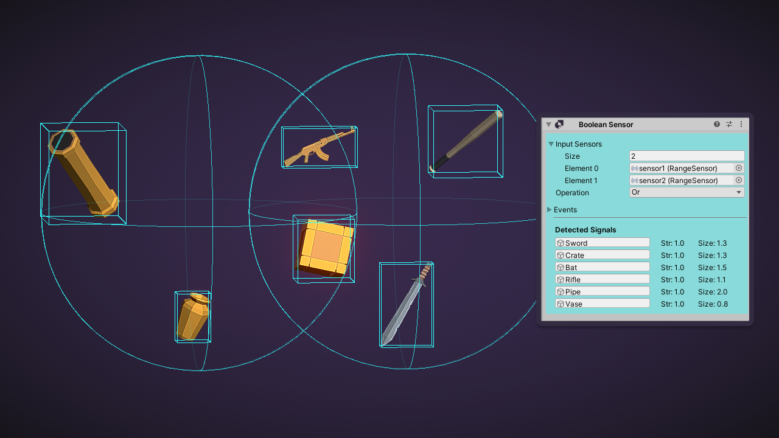Click the cube icon beside Vase signal
The height and width of the screenshot is (438, 779).
tap(561, 304)
